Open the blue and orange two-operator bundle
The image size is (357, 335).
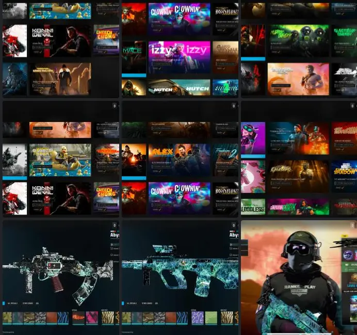(x=298, y=138)
